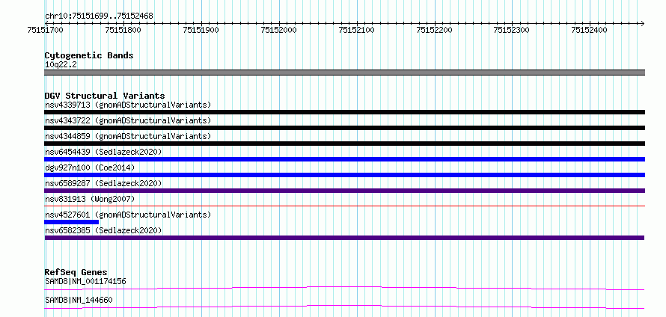Click ruler position 75151800

123,30
